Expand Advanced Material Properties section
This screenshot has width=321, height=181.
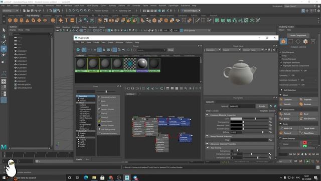[x=207, y=144]
